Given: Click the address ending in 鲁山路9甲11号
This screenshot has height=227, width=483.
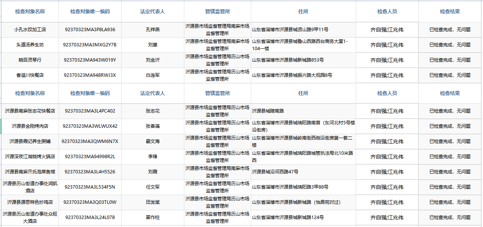Looking at the screenshot, I should [290, 30].
